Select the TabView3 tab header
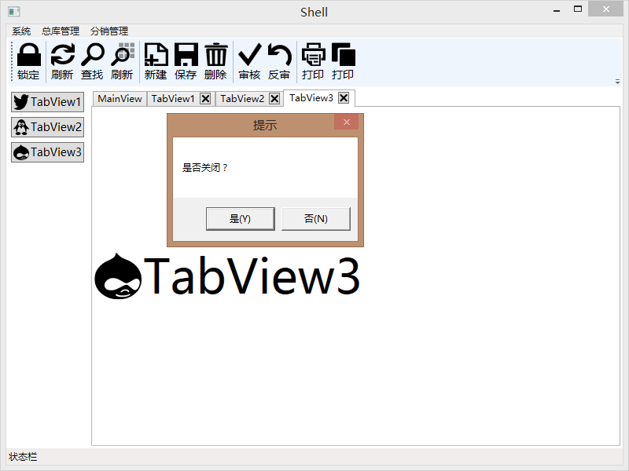Viewport: 629px width, 471px height. [311, 97]
